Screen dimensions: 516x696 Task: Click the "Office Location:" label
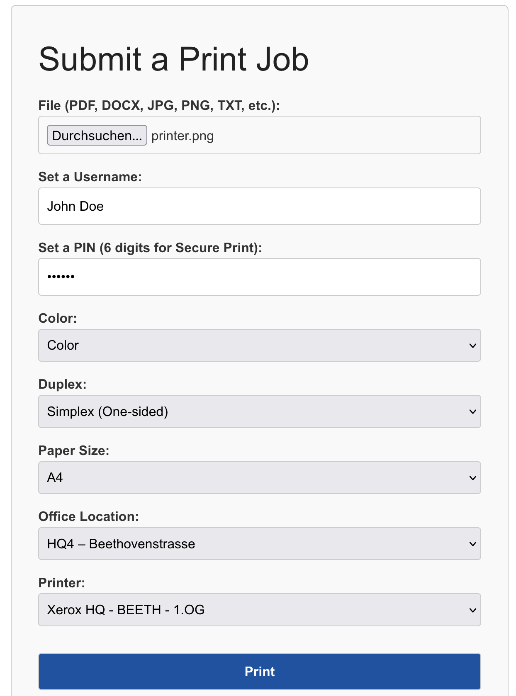(x=88, y=516)
